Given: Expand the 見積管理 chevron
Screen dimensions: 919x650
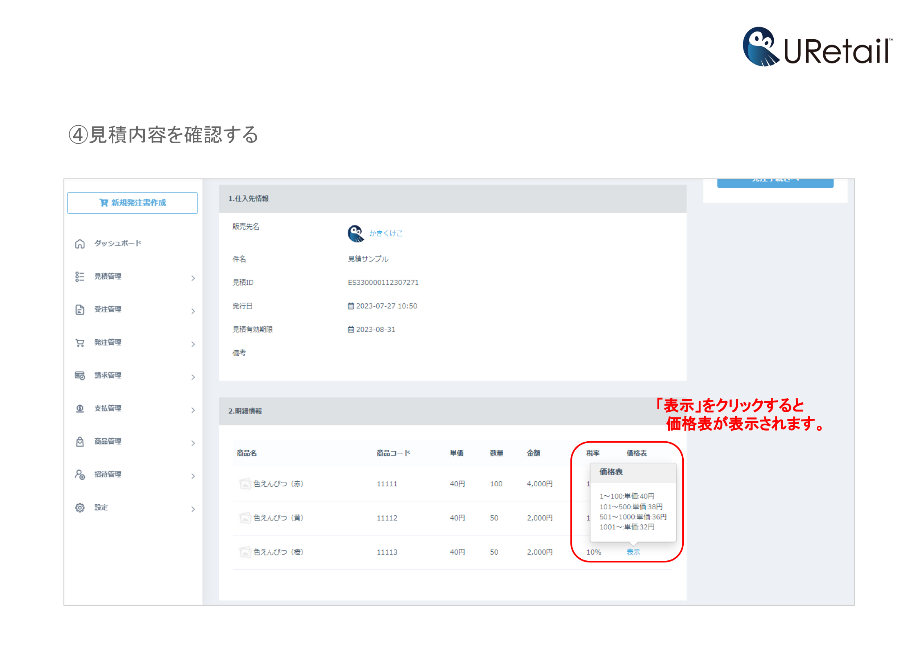Looking at the screenshot, I should (x=193, y=278).
